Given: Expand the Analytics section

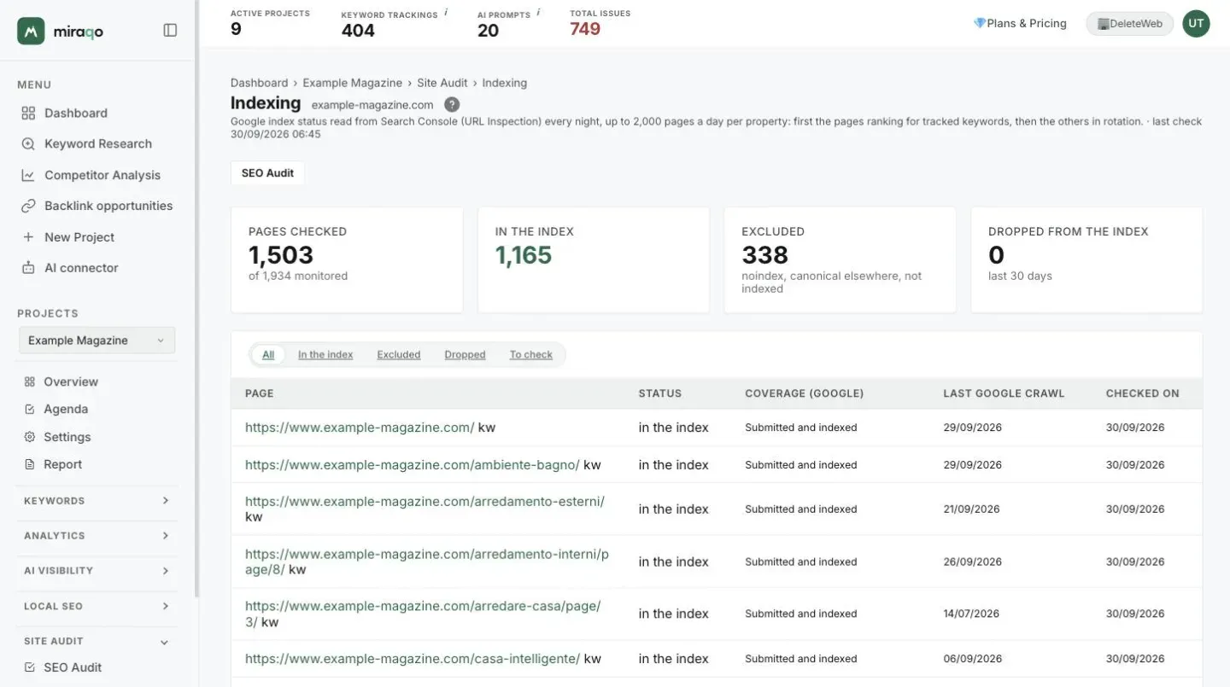Looking at the screenshot, I should coord(97,536).
